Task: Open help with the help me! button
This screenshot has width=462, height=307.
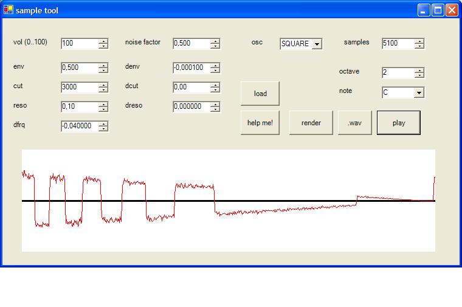Action: coord(260,123)
